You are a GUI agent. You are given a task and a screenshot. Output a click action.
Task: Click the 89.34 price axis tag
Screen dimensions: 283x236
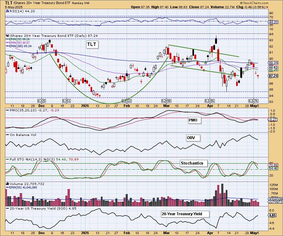273,63
